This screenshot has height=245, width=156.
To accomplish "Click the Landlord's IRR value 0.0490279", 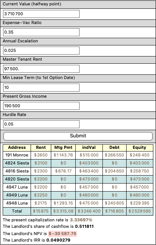I will [x=58, y=240].
